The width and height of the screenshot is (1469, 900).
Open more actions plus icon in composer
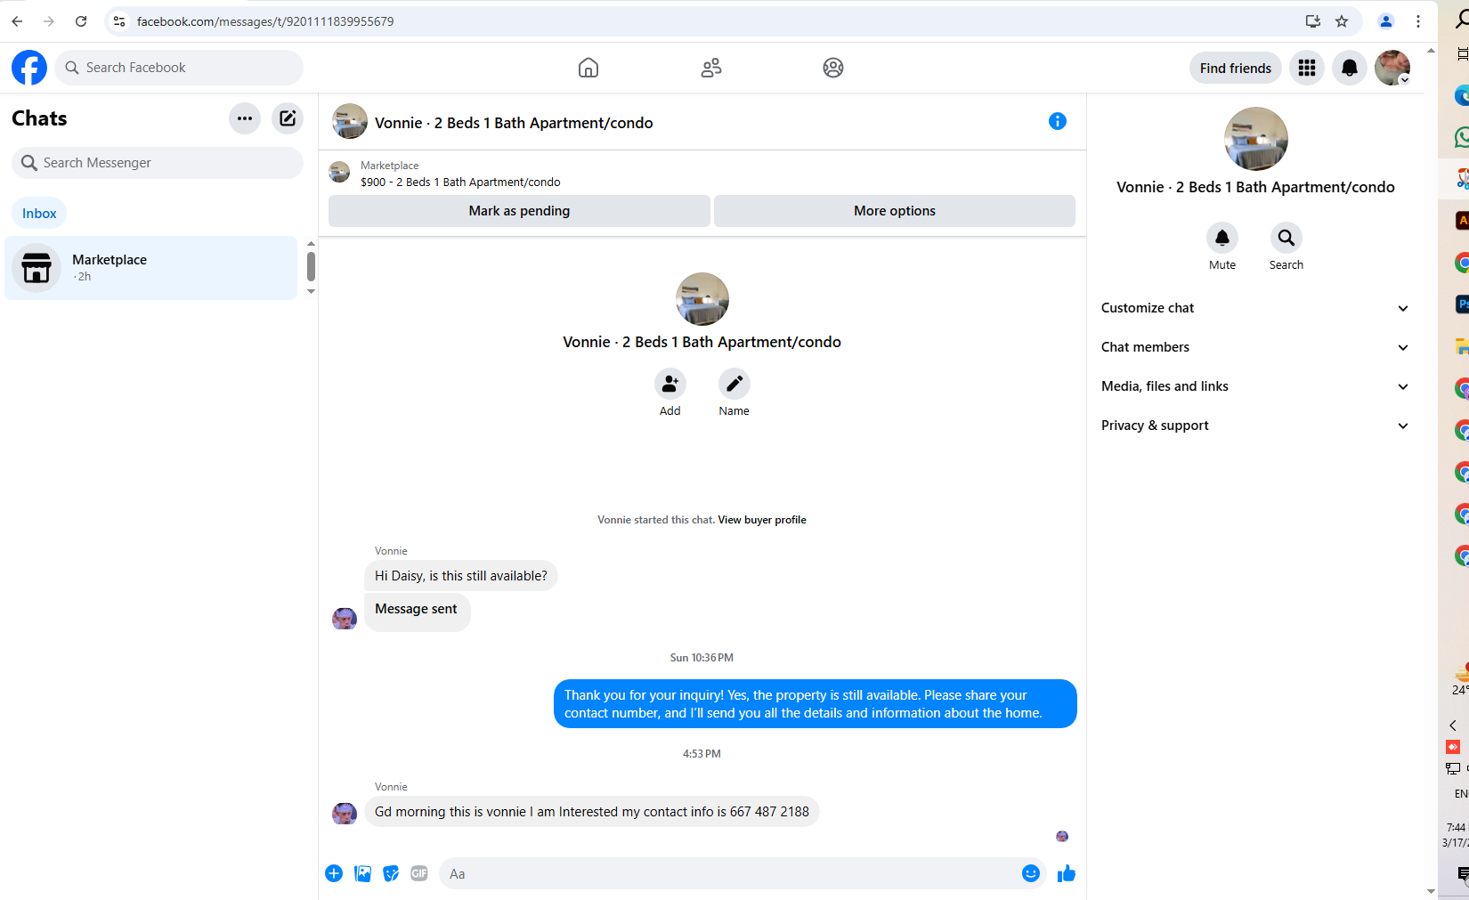[x=334, y=873]
